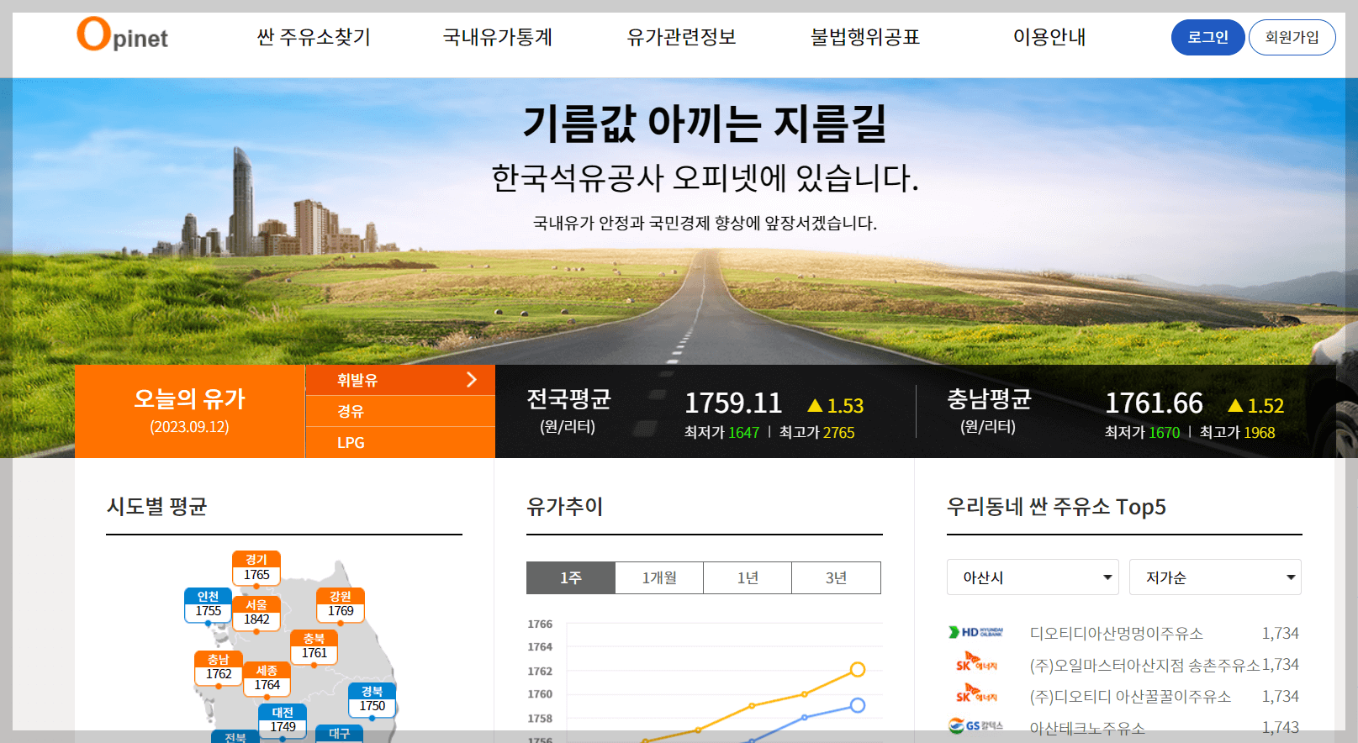Click the 전국평균 price 1759.11
Image resolution: width=1358 pixels, height=743 pixels.
(x=733, y=403)
